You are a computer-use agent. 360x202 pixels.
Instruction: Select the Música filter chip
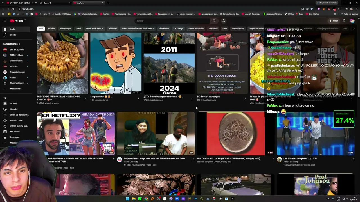tap(51, 29)
